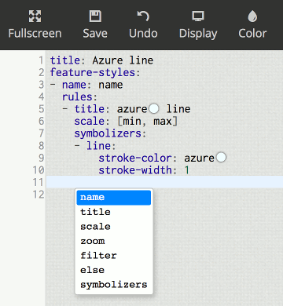The height and width of the screenshot is (306, 283).
Task: Click the stroke-color azure swatch on line 9
Action: pyautogui.click(x=221, y=158)
